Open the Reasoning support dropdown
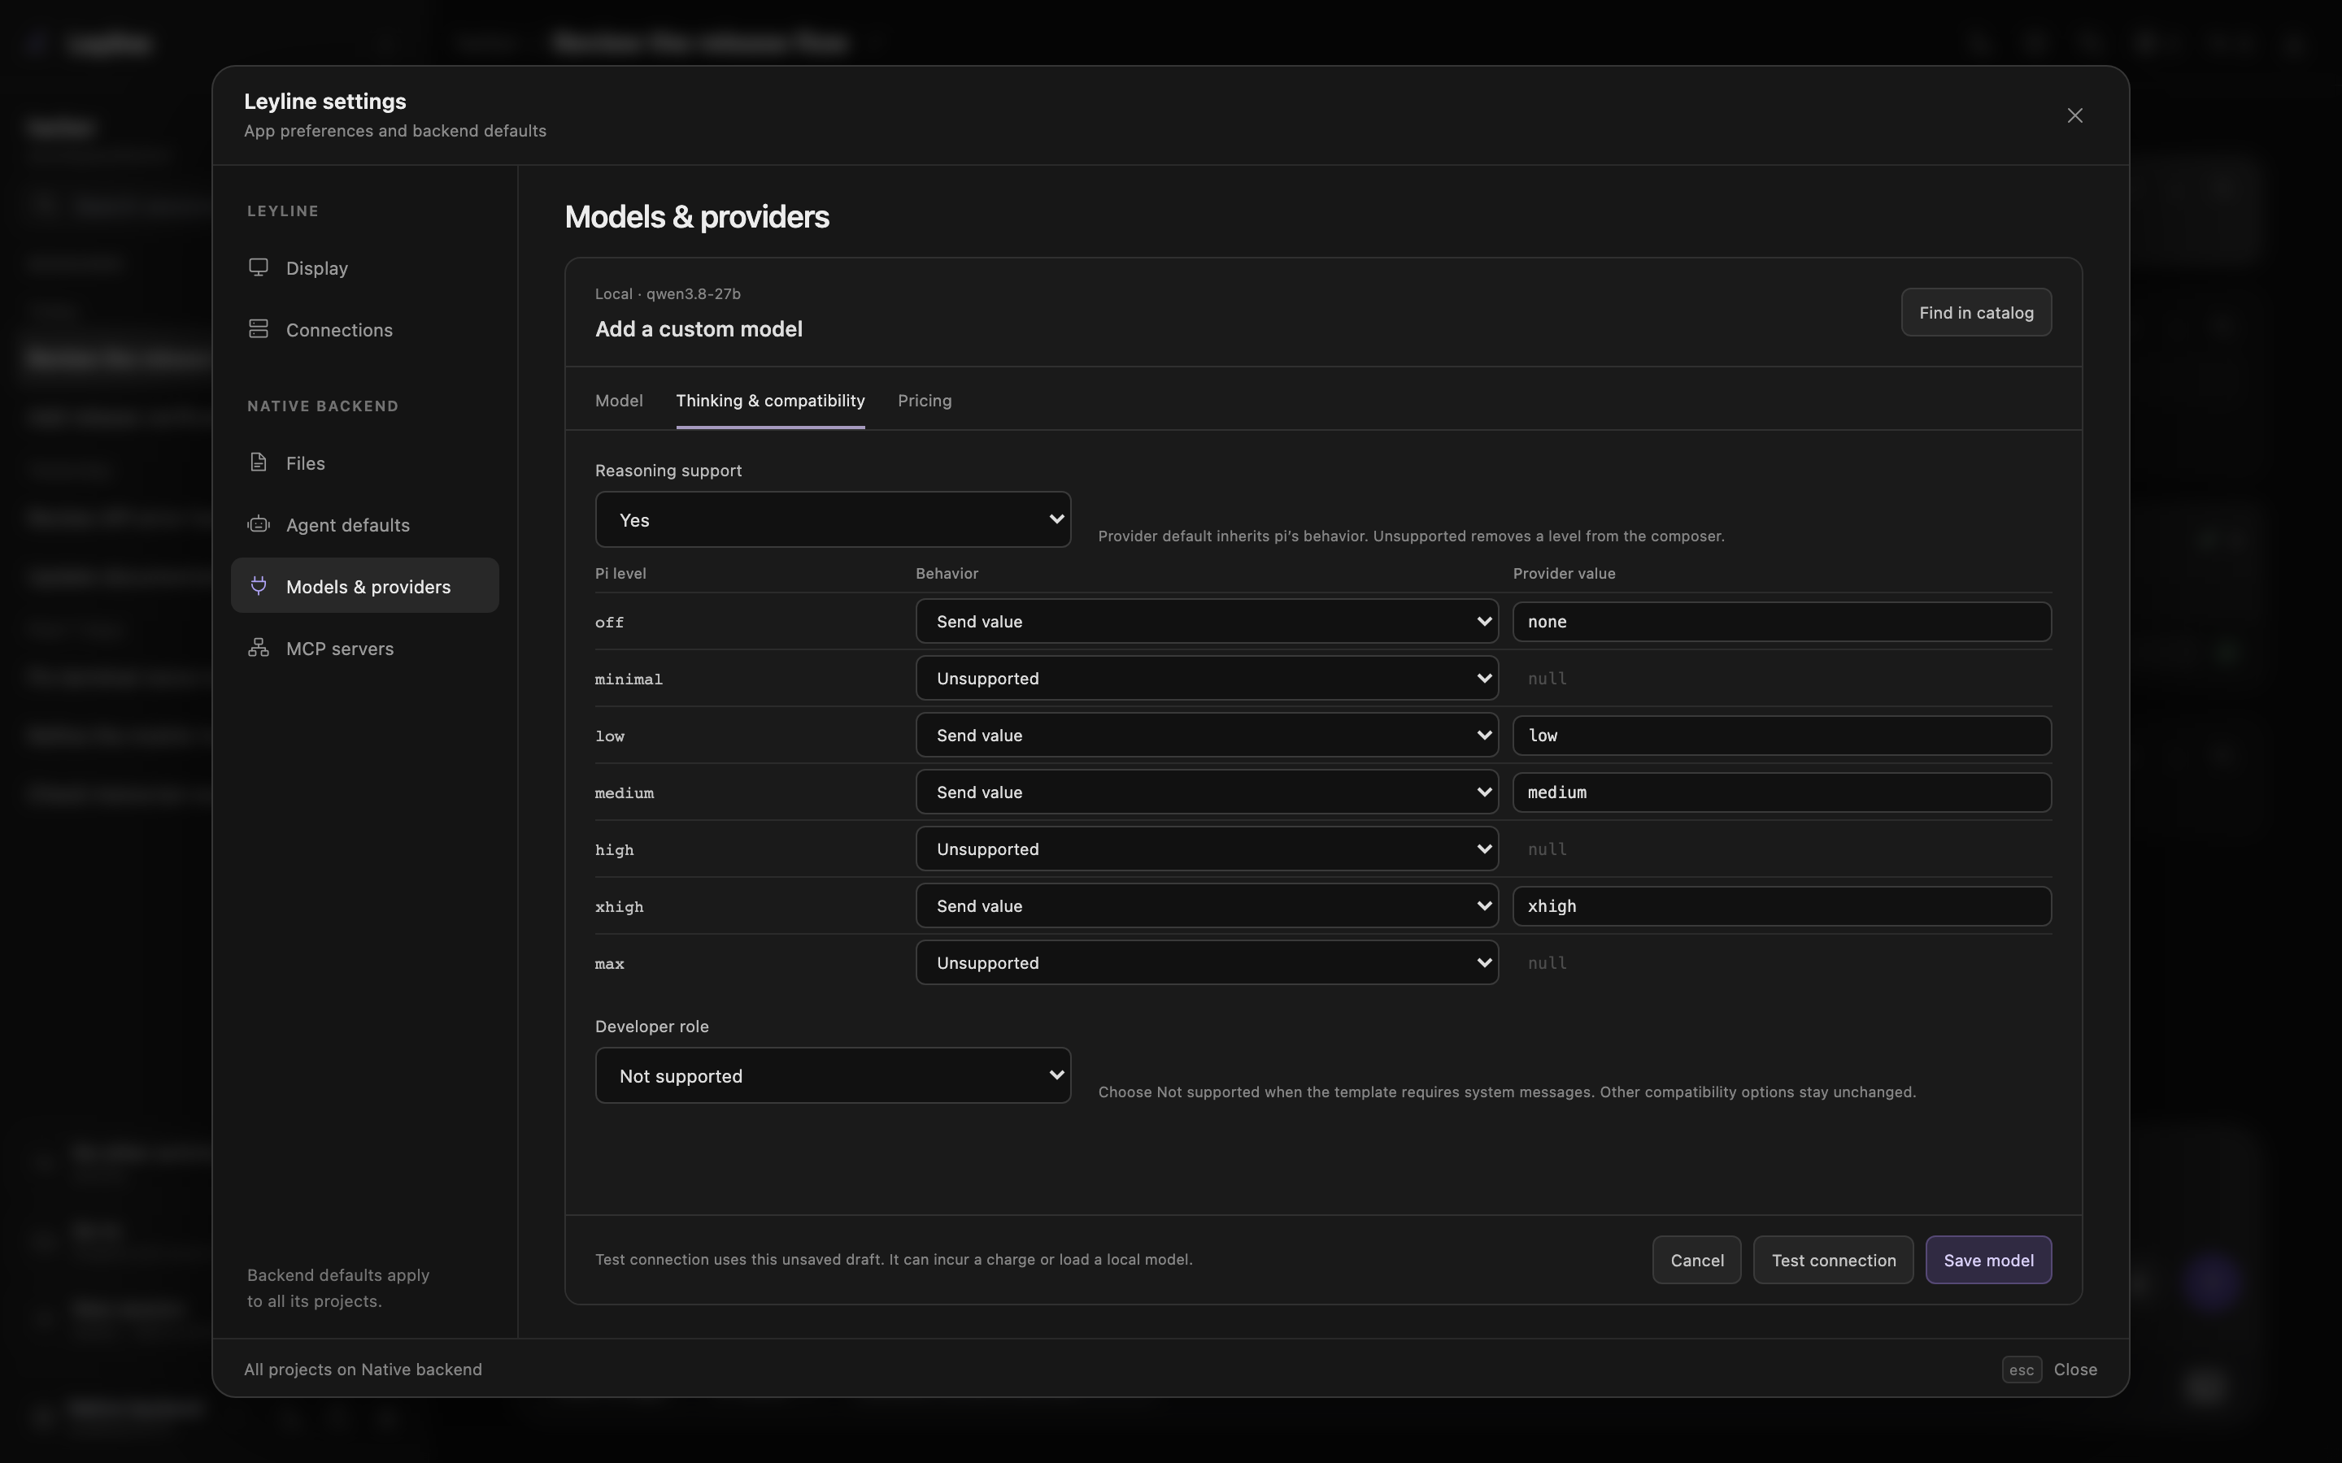Viewport: 2342px width, 1463px height. click(832, 519)
